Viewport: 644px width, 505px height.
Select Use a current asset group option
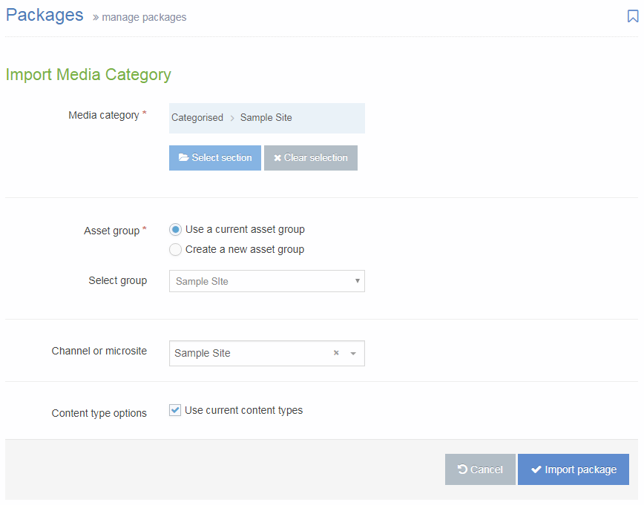pyautogui.click(x=175, y=229)
